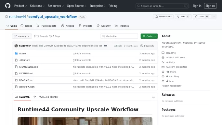
Task: Click the search magnifier icon in header
Action: point(138,6)
